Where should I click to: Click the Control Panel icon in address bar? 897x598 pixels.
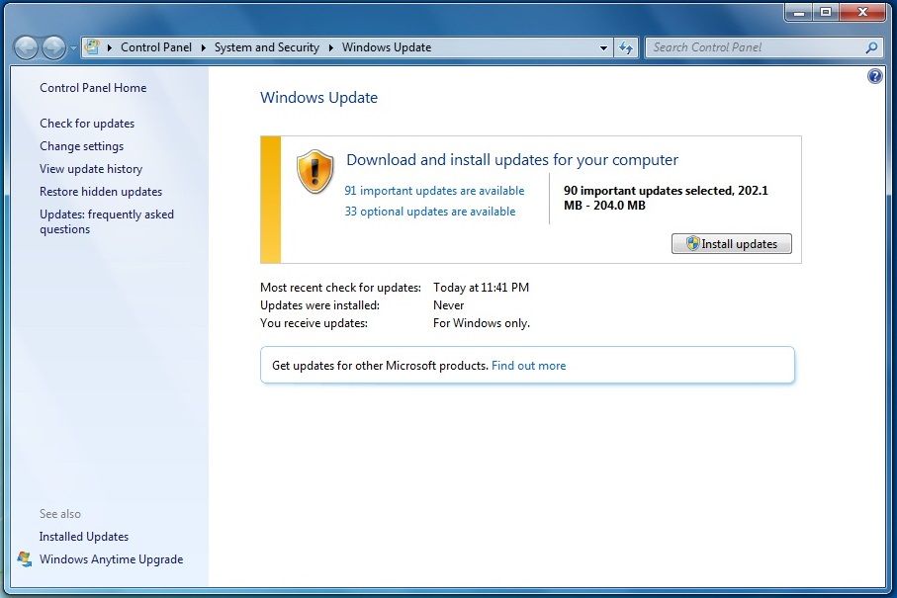click(93, 47)
